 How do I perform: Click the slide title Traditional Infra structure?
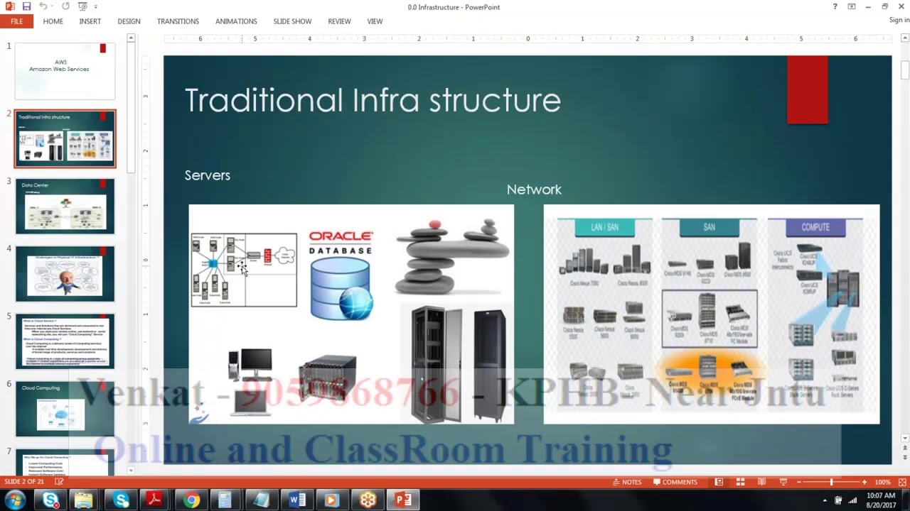373,100
